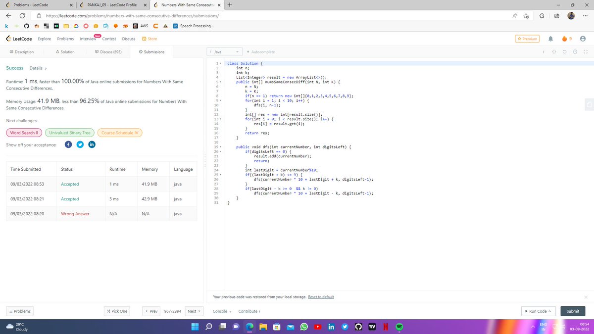Share acceptance on LinkedIn
The width and height of the screenshot is (594, 334).
coord(92,144)
